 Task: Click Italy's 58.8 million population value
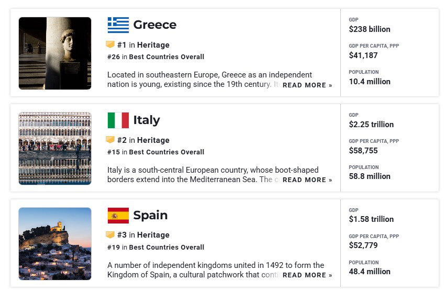point(370,176)
